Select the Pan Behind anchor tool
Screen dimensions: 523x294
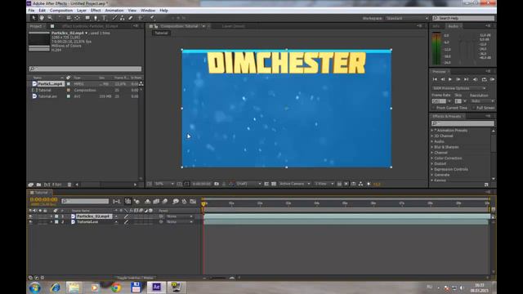coord(77,18)
